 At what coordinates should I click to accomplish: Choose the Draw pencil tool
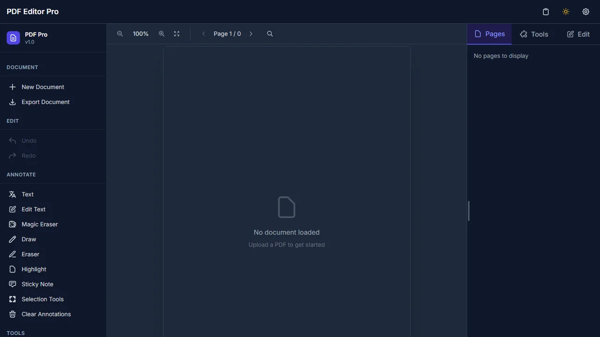coord(53,239)
